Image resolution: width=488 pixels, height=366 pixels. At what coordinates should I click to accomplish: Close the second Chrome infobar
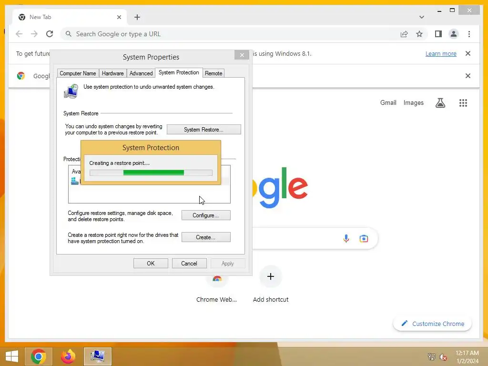click(468, 76)
